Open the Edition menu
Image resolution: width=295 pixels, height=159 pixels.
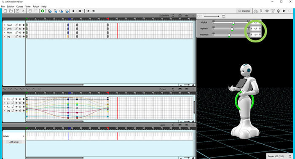coord(11,6)
